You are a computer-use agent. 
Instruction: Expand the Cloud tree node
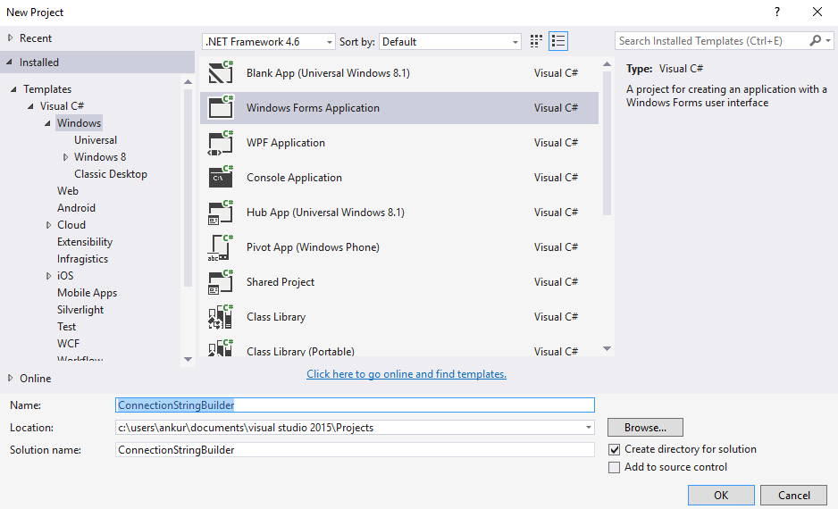pyautogui.click(x=49, y=225)
